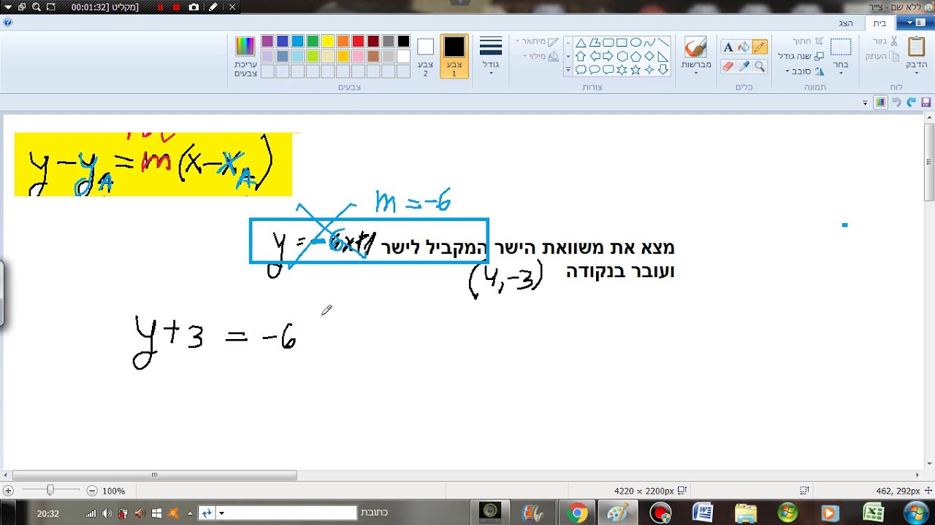The width and height of the screenshot is (935, 525).
Task: Select the Magnifier tool
Action: 760,66
